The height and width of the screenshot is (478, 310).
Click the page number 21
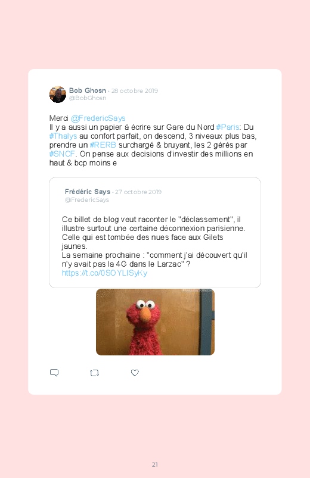tap(155, 464)
